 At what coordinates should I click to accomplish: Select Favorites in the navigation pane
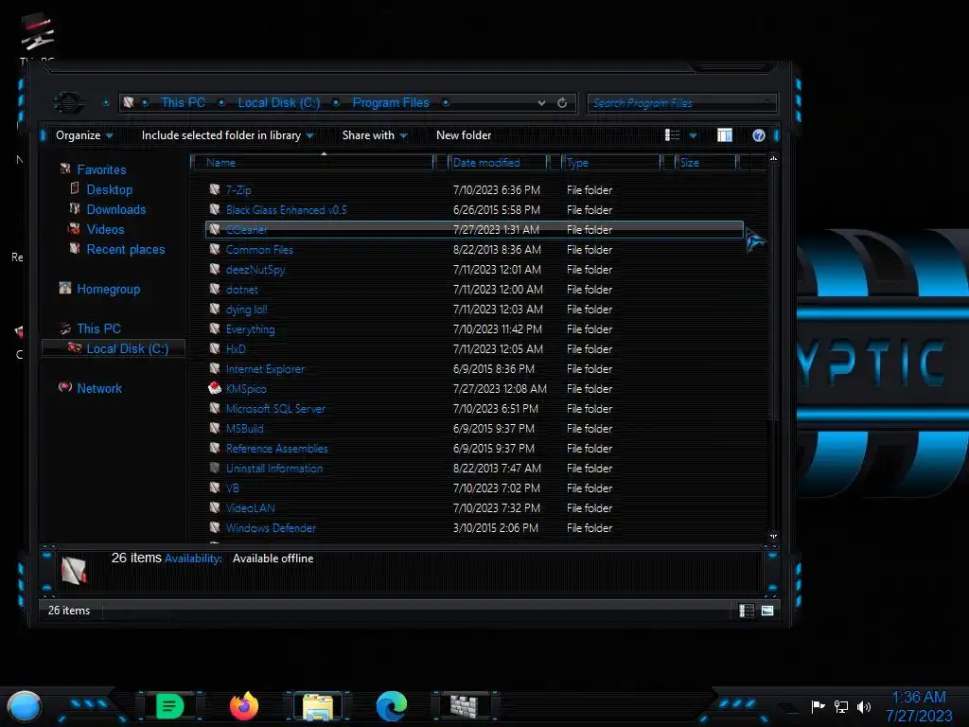pyautogui.click(x=101, y=169)
